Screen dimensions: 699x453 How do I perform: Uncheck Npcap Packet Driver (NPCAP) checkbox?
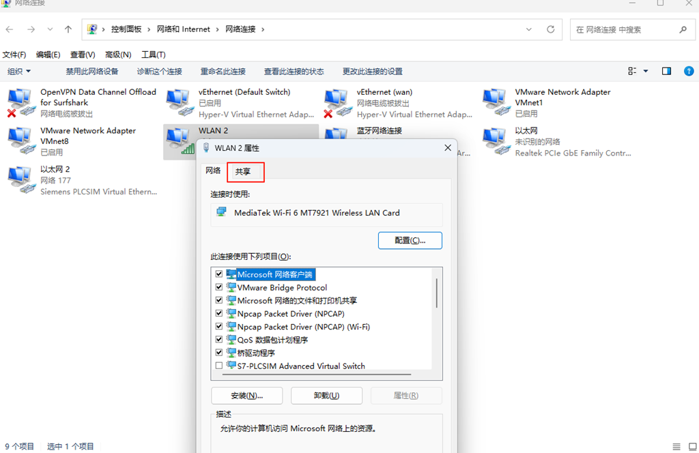pos(219,313)
